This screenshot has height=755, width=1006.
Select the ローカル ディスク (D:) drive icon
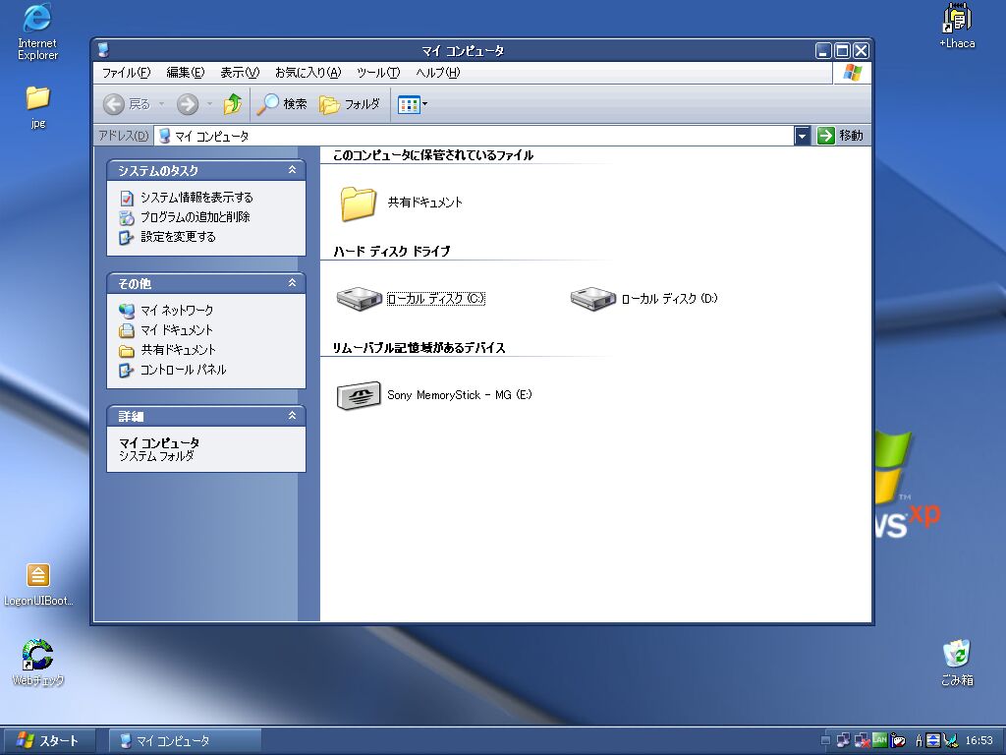592,299
